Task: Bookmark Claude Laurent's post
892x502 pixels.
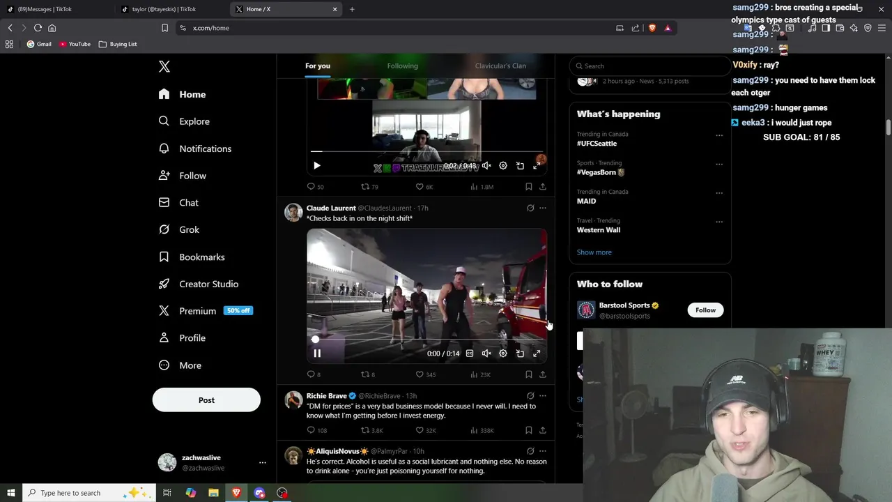Action: tap(528, 374)
